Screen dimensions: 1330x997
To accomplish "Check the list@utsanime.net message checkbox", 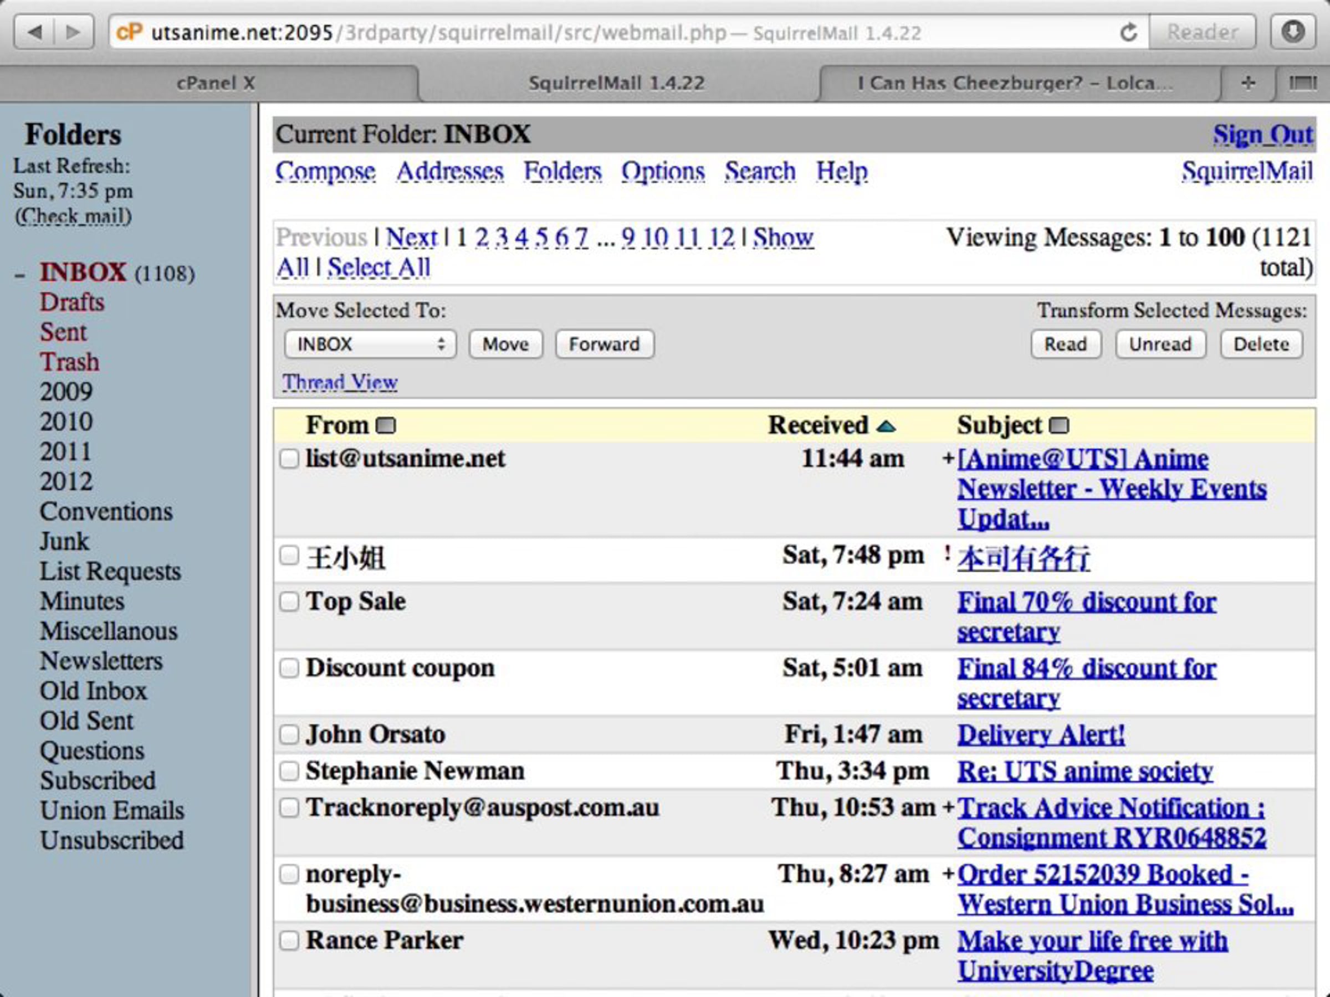I will click(289, 459).
